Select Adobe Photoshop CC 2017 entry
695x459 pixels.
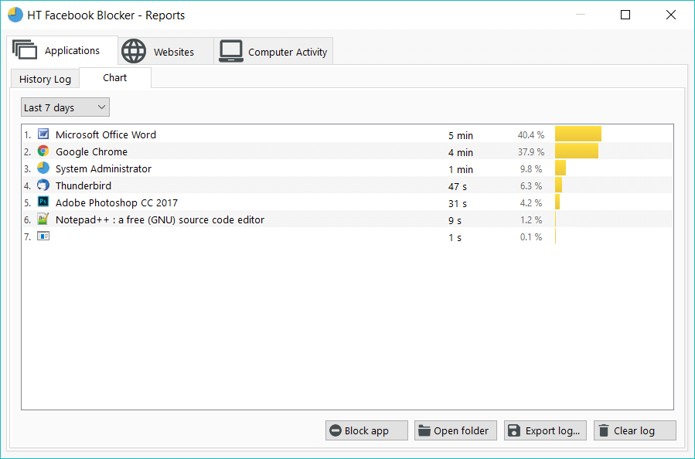348,202
